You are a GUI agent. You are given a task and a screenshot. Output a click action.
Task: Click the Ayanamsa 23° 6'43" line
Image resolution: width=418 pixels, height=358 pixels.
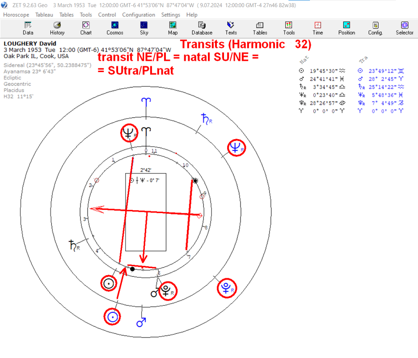pos(30,71)
